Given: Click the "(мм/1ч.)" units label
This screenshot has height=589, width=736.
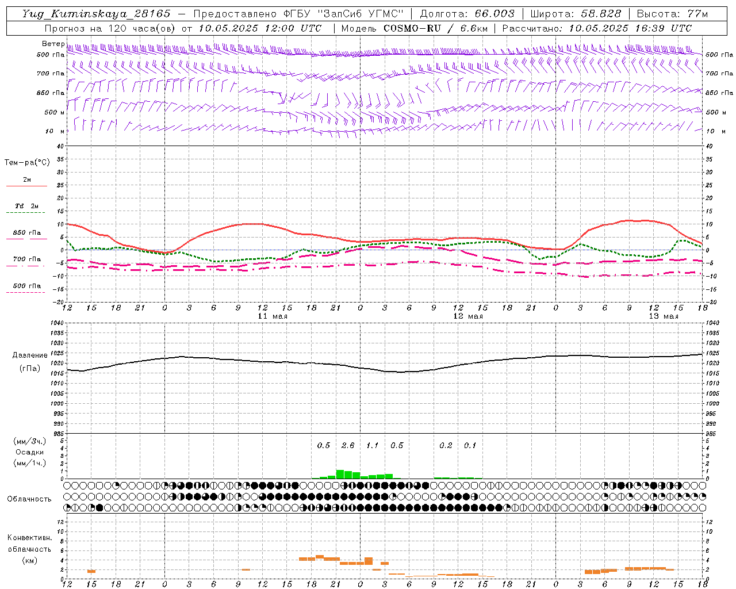Looking at the screenshot, I should [x=29, y=463].
